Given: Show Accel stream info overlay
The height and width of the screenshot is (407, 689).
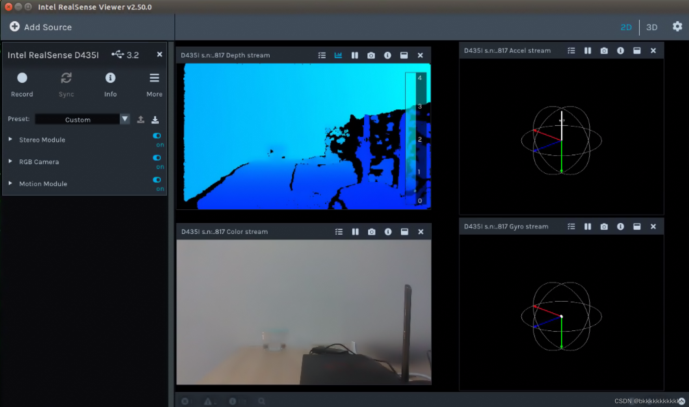Looking at the screenshot, I should click(x=620, y=50).
